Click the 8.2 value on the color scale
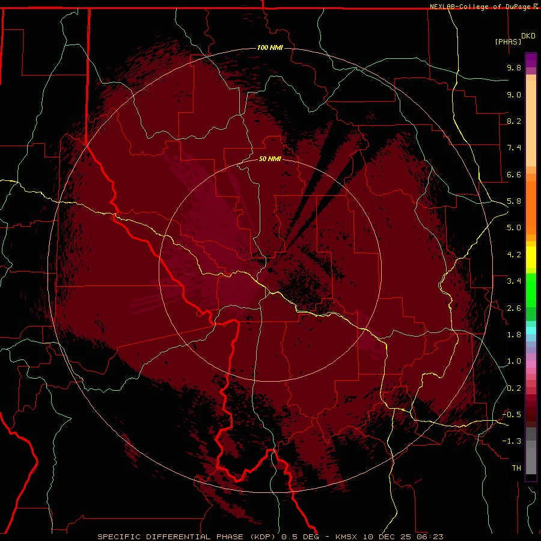The height and width of the screenshot is (541, 541). [x=514, y=121]
